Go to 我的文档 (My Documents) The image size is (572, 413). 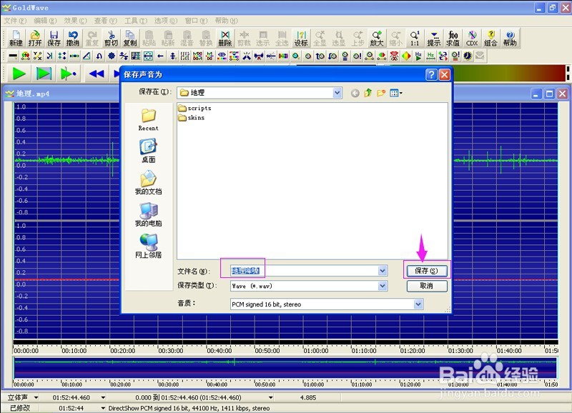click(149, 183)
